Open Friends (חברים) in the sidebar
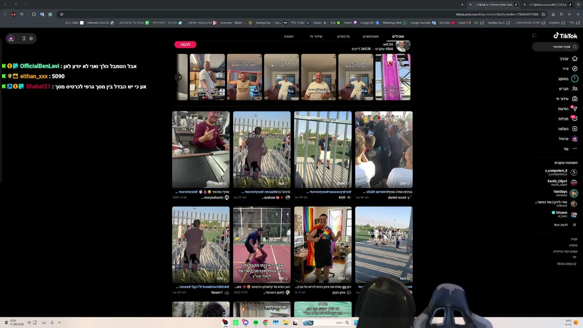 (568, 89)
